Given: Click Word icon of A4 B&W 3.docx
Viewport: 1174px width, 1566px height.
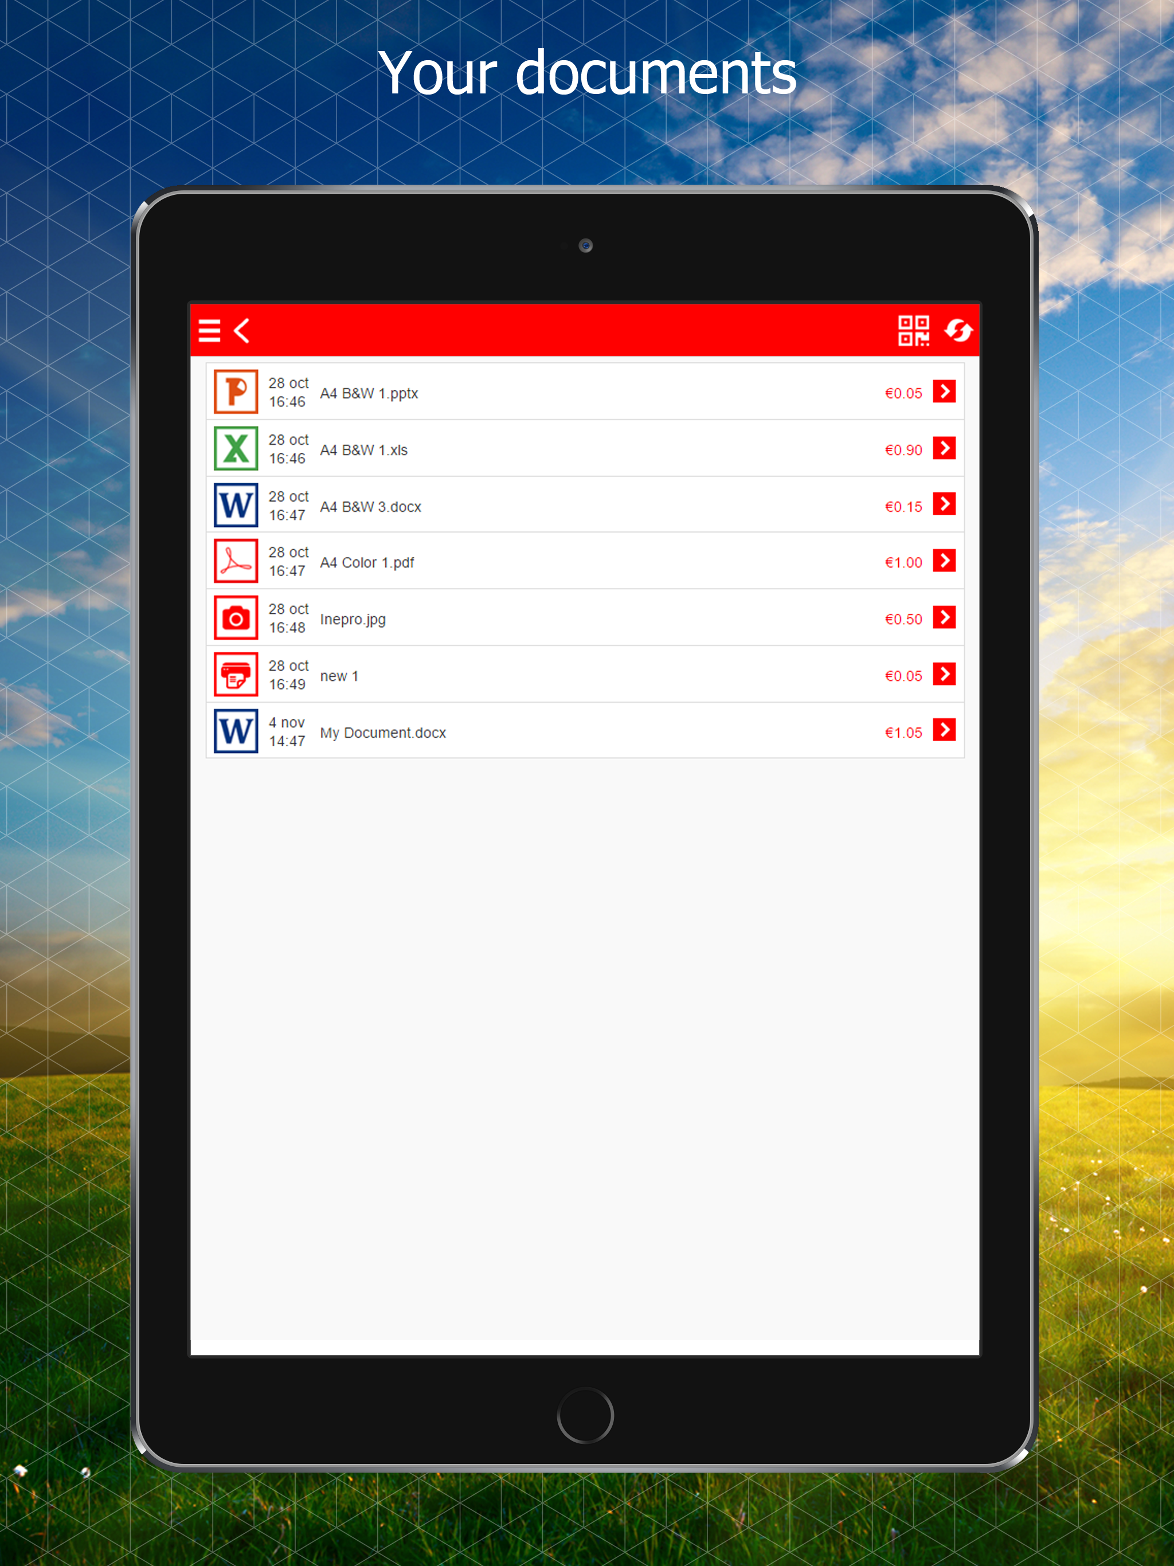Looking at the screenshot, I should tap(236, 505).
